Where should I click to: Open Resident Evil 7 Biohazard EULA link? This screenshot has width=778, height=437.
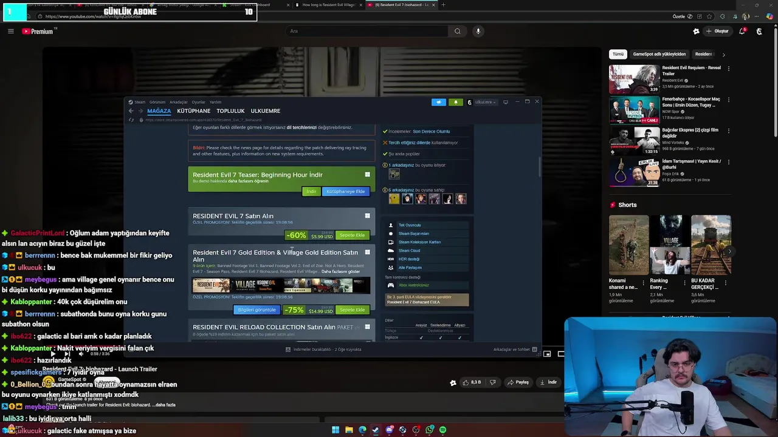pyautogui.click(x=413, y=302)
